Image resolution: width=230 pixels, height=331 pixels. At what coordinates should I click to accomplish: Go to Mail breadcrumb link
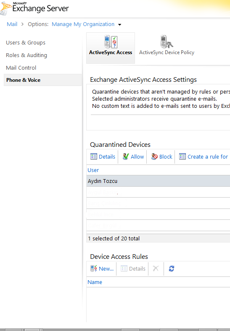tap(12, 24)
